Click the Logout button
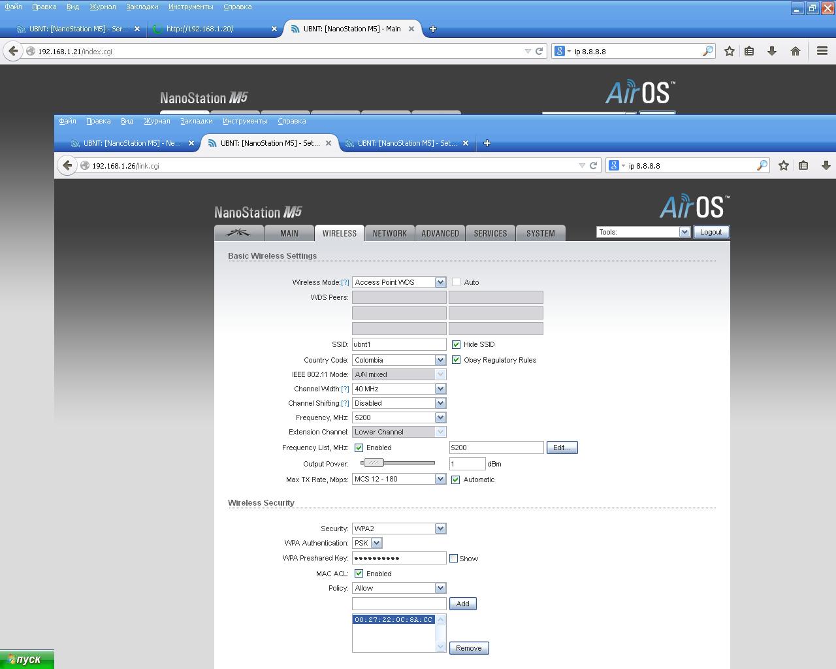The image size is (836, 669). coord(711,232)
